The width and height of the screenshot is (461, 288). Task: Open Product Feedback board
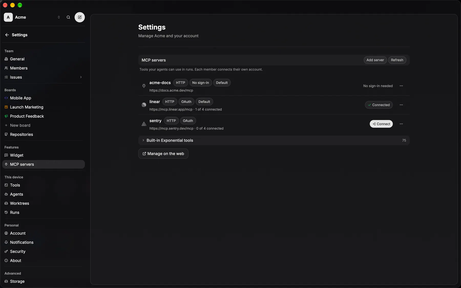point(43,116)
